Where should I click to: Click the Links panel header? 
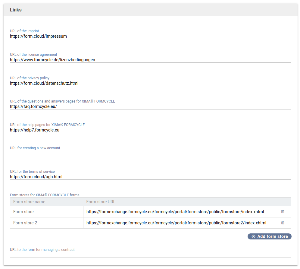(x=16, y=10)
